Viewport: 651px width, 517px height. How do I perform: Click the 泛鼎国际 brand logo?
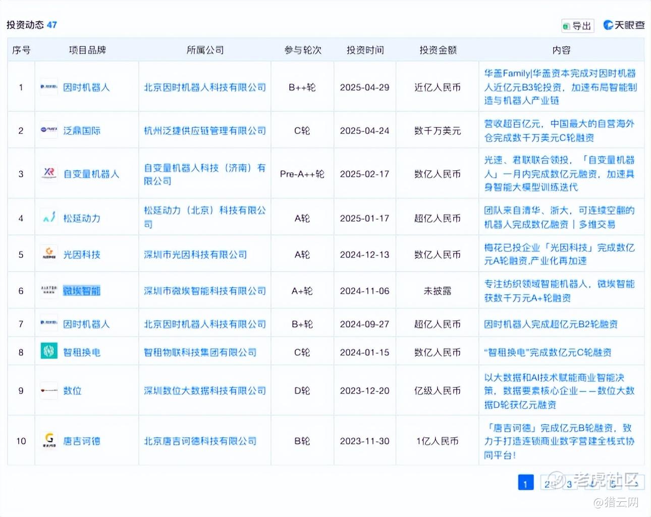(49, 131)
